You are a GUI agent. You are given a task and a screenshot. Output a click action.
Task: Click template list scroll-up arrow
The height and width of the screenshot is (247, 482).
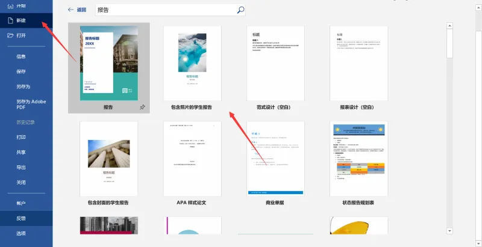pos(449,26)
